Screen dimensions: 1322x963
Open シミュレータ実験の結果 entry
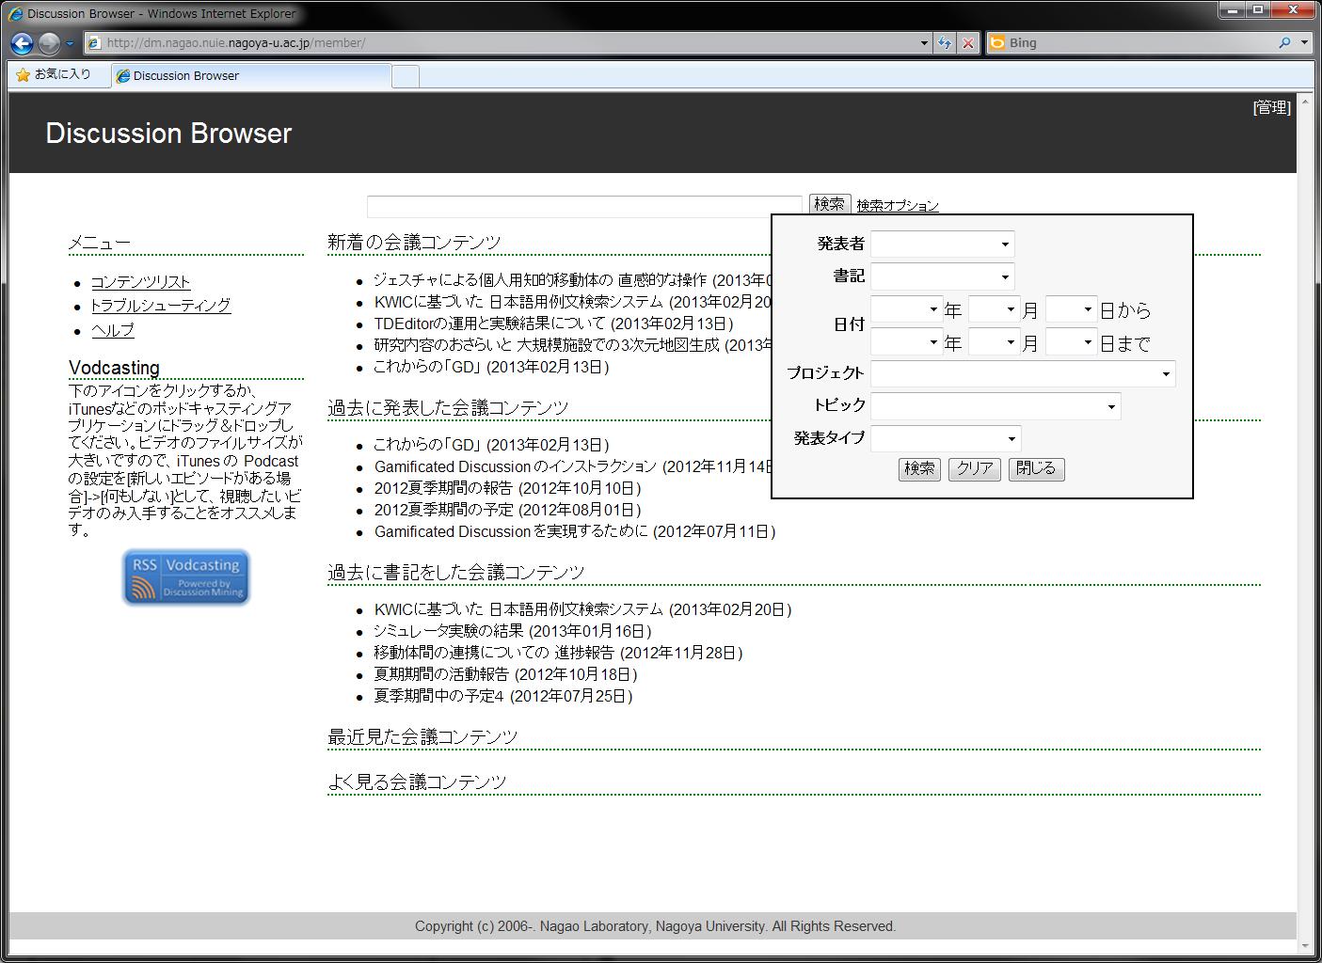[512, 631]
